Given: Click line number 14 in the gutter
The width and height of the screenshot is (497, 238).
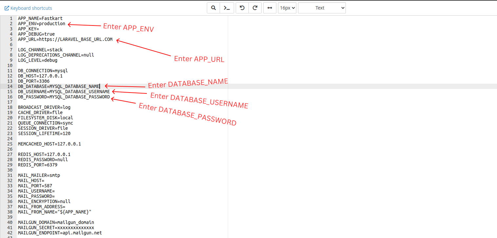Looking at the screenshot, I should click(10, 86).
